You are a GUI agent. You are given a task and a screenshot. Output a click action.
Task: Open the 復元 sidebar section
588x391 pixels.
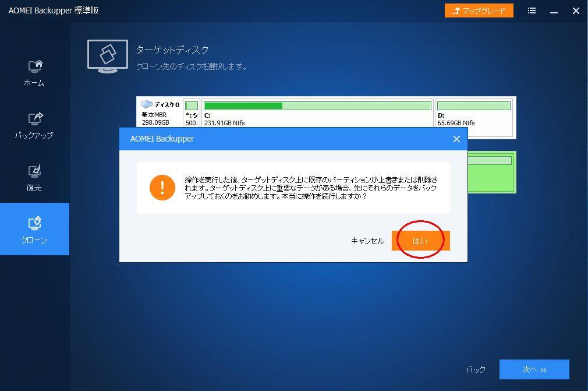click(x=34, y=178)
